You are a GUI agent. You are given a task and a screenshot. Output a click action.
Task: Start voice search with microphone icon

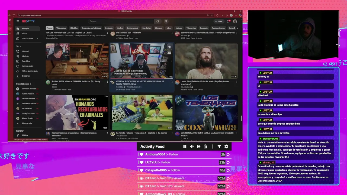(x=166, y=21)
